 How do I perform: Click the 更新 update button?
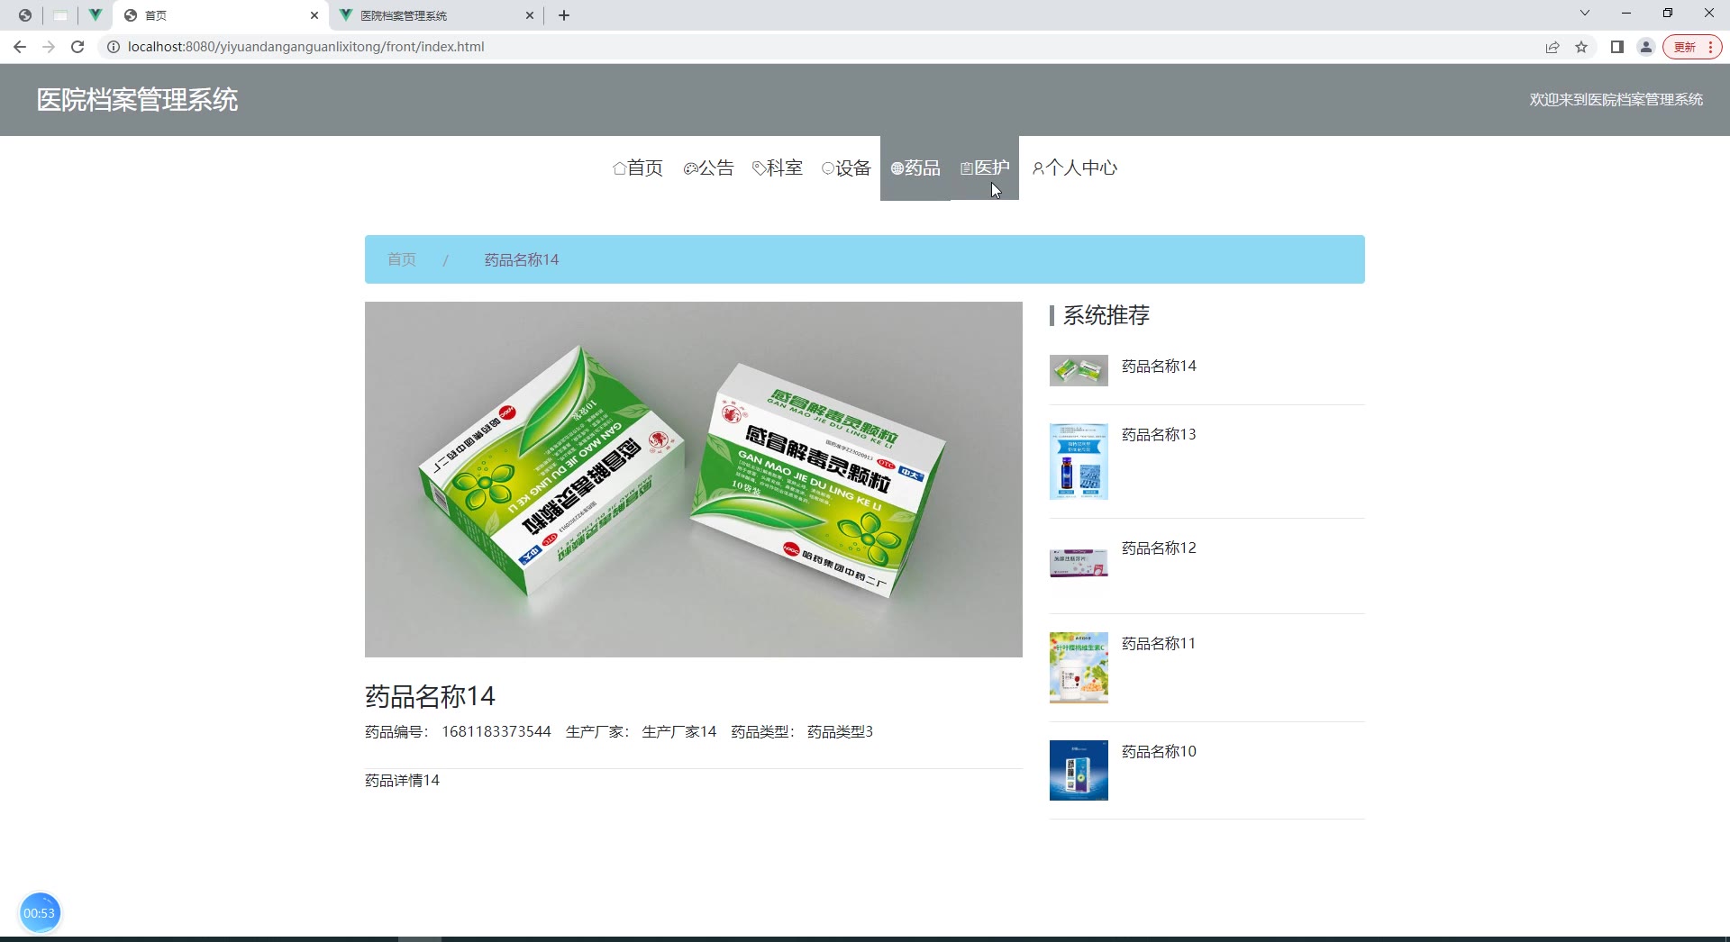(x=1692, y=47)
